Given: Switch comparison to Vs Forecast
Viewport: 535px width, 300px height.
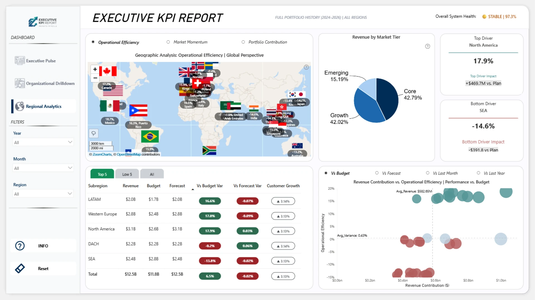Looking at the screenshot, I should (378, 173).
